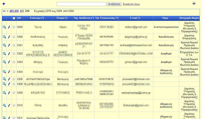Click the printer icon
The height and width of the screenshot is (119, 219).
[x=194, y=4]
